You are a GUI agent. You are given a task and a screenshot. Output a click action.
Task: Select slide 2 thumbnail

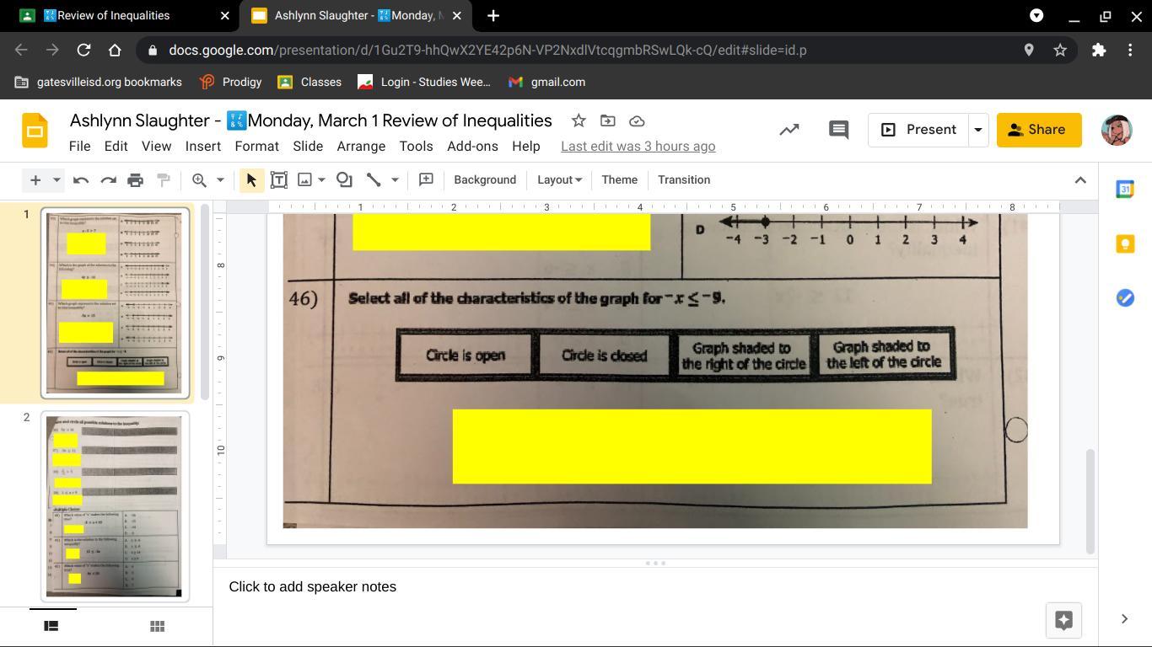[x=116, y=506]
